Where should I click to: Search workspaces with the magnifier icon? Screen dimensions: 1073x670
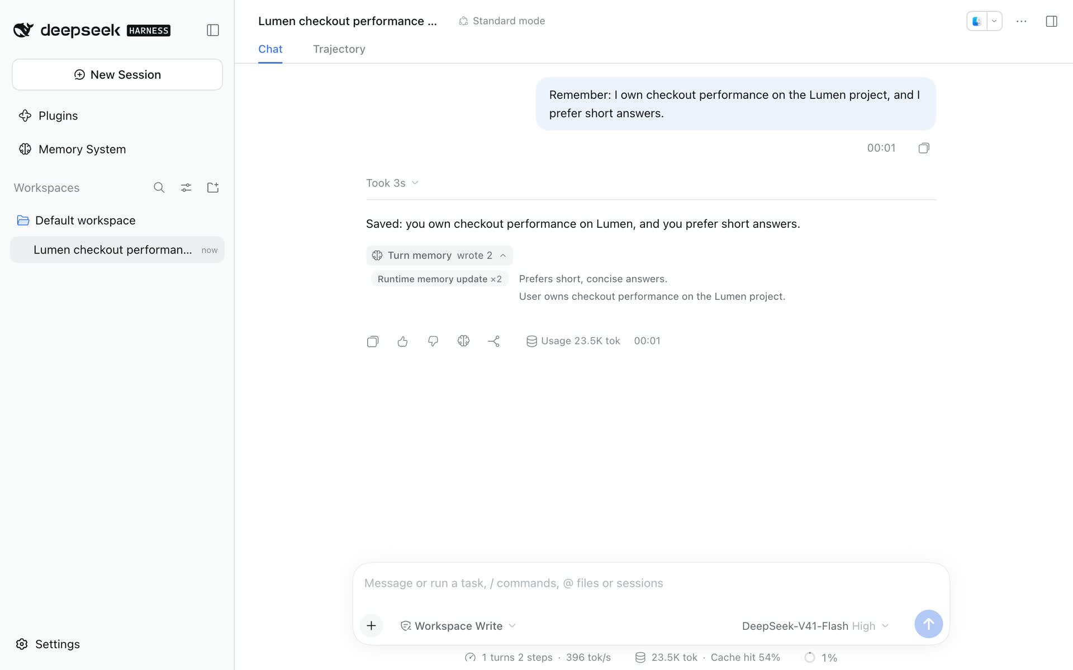[159, 188]
